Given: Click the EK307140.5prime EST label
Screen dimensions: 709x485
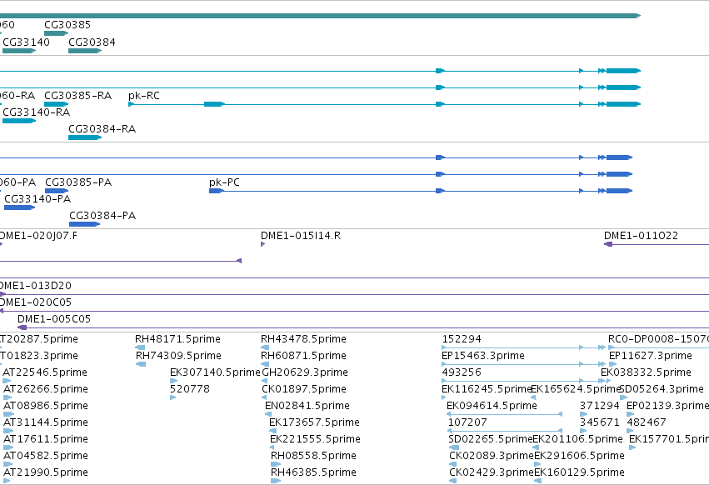Looking at the screenshot, I should click(x=215, y=372).
